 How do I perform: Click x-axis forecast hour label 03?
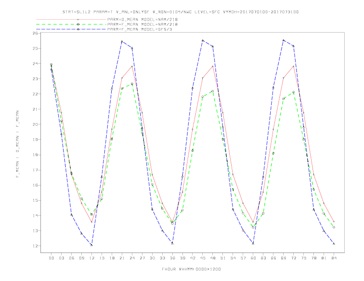click(x=62, y=258)
